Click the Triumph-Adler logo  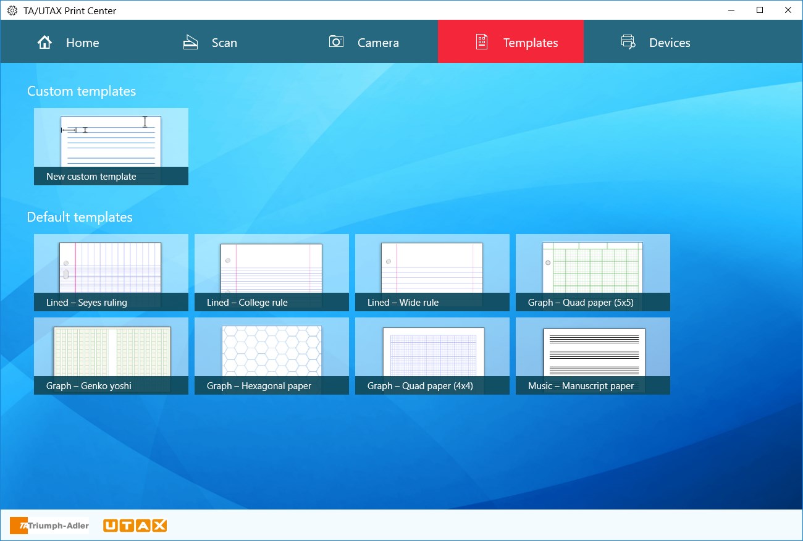click(49, 526)
